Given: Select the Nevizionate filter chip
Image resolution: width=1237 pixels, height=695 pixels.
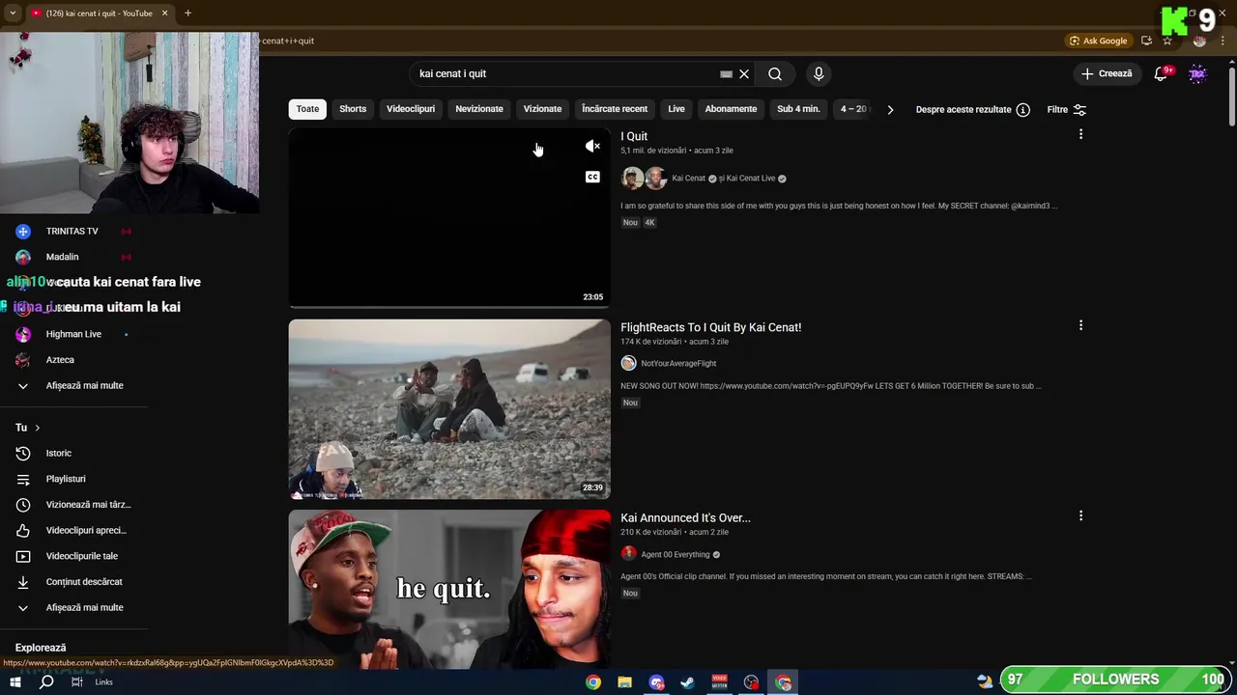Looking at the screenshot, I should 479,109.
